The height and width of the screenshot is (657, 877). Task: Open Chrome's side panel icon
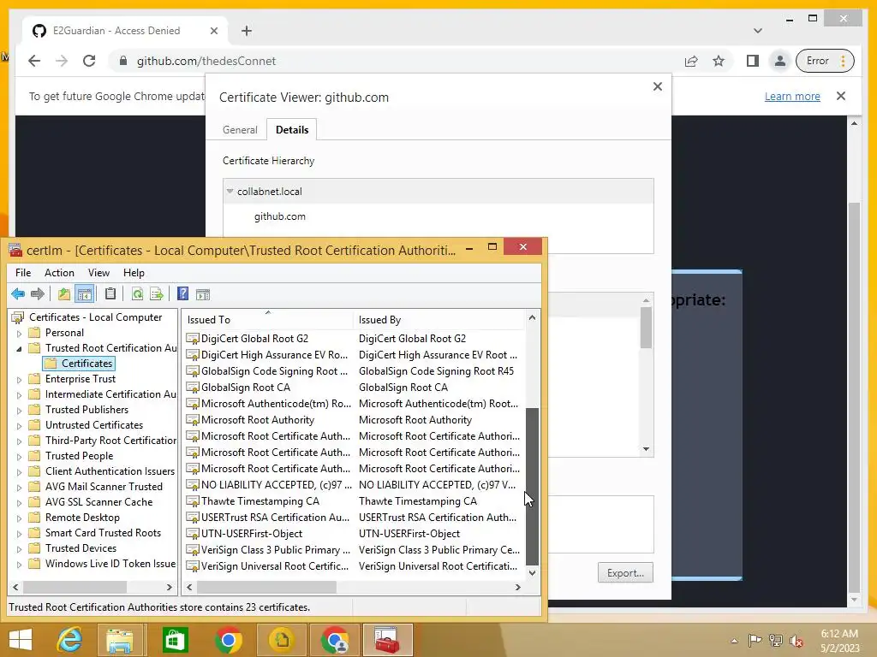753,61
